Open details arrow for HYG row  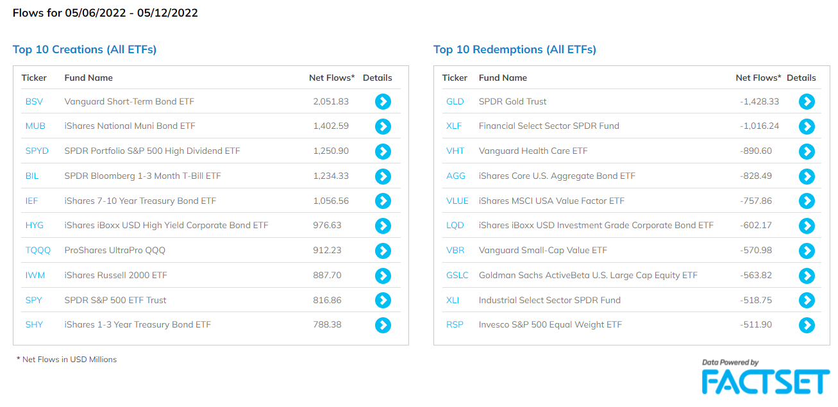pos(383,226)
